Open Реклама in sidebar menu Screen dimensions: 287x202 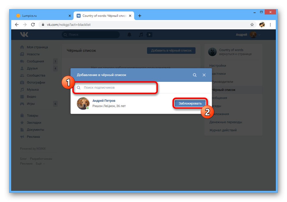tap(33, 137)
